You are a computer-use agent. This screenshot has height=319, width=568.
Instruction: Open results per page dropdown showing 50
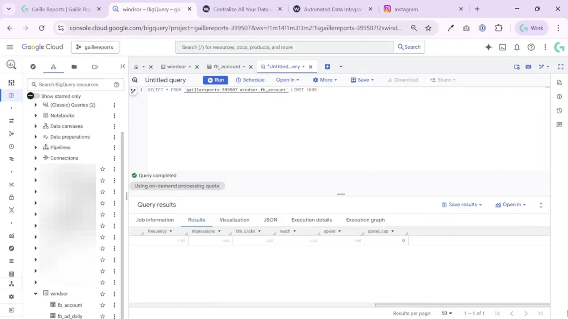click(446, 313)
